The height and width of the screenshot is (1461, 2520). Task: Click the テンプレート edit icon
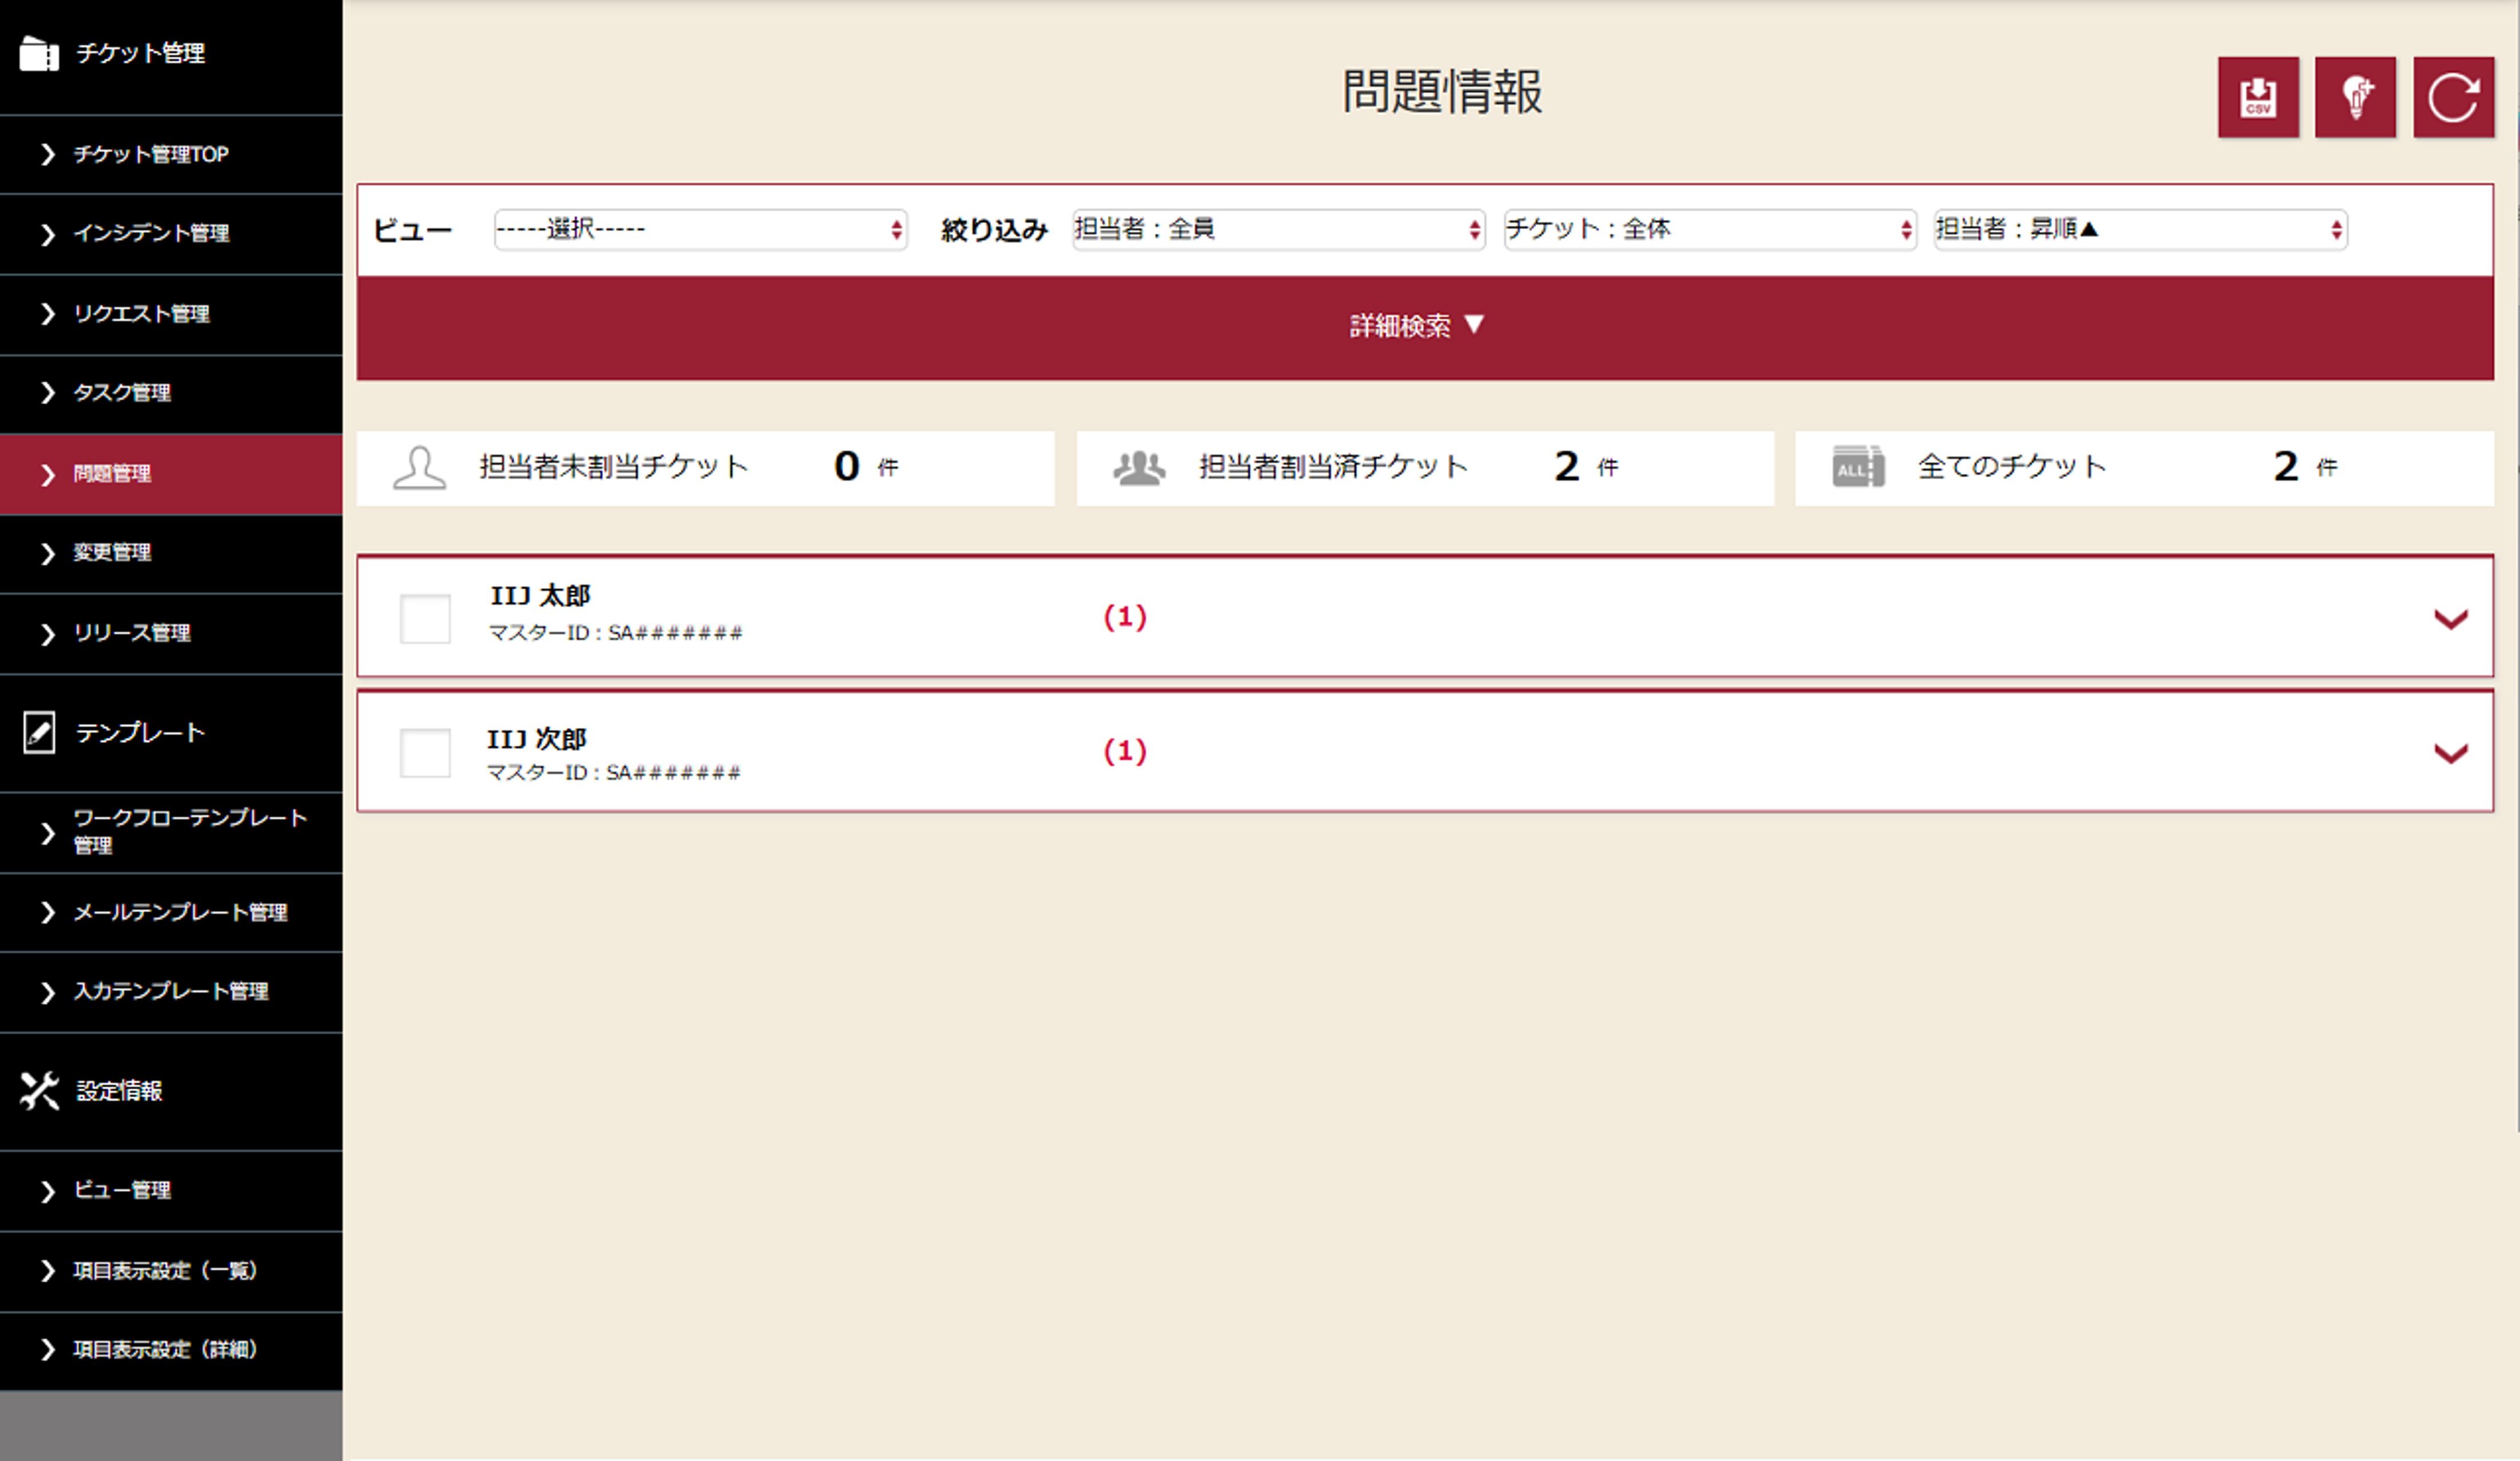click(39, 732)
